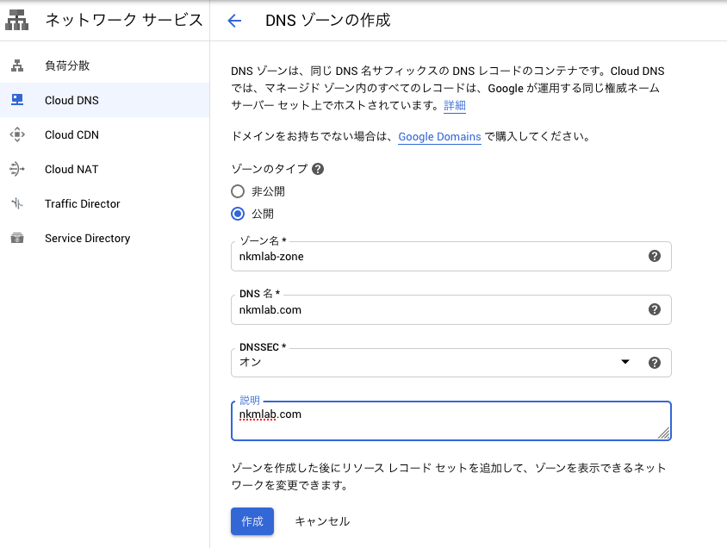Click the Traffic Director sidebar icon

point(17,203)
